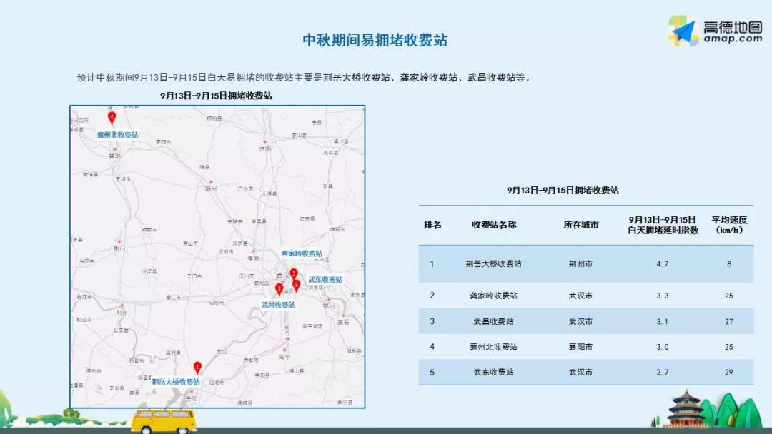Screen dimensions: 772x434
Task: Click the amap.com text under the logo
Action: coord(733,39)
